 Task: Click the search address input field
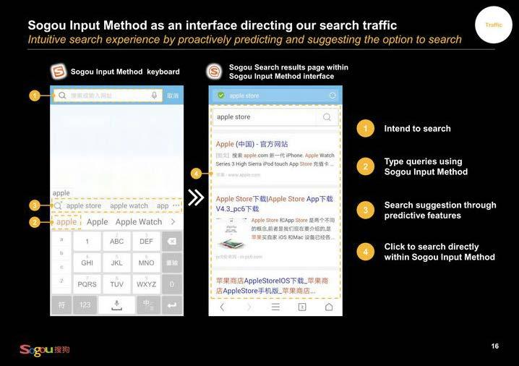pos(108,95)
